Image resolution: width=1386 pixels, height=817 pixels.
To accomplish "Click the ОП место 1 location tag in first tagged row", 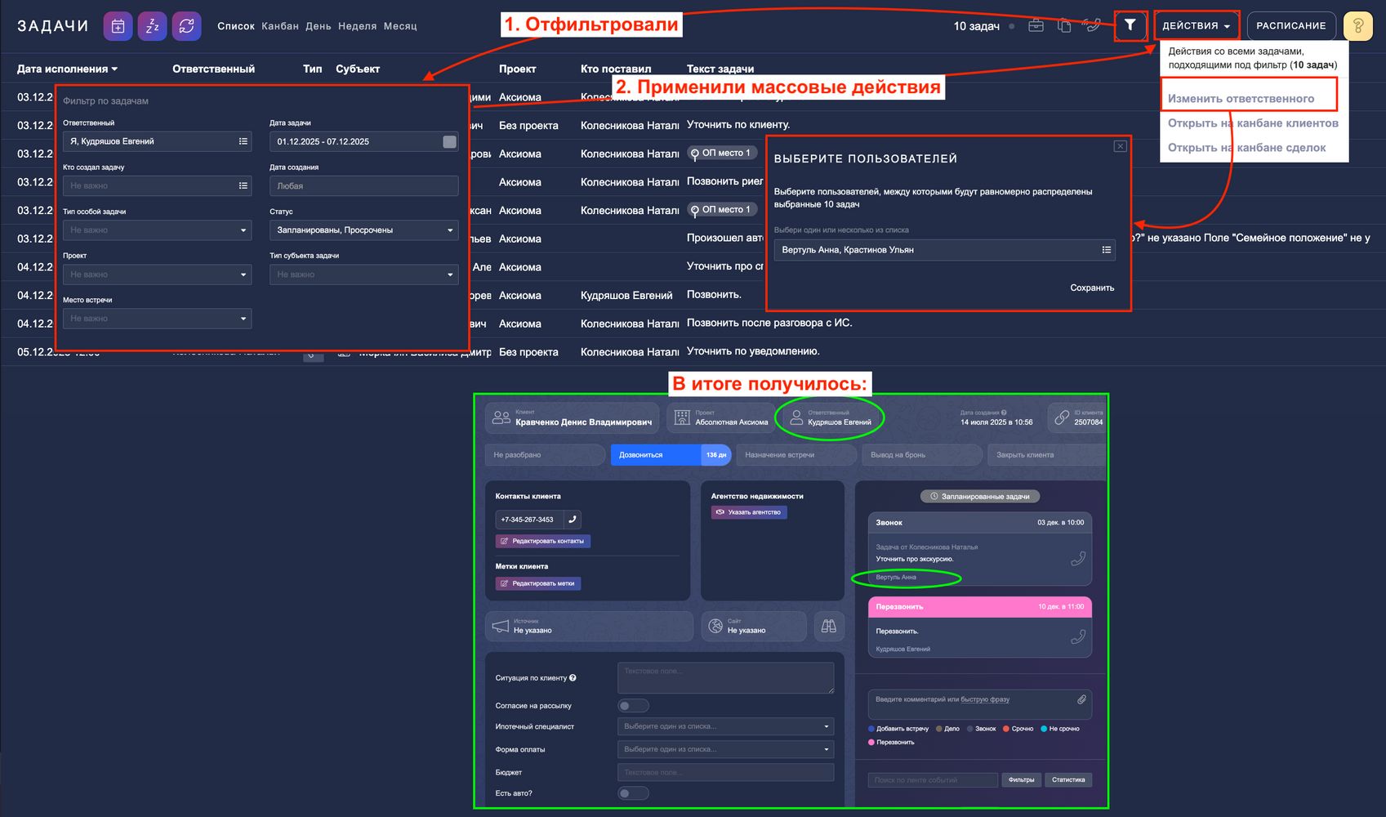I will (723, 154).
